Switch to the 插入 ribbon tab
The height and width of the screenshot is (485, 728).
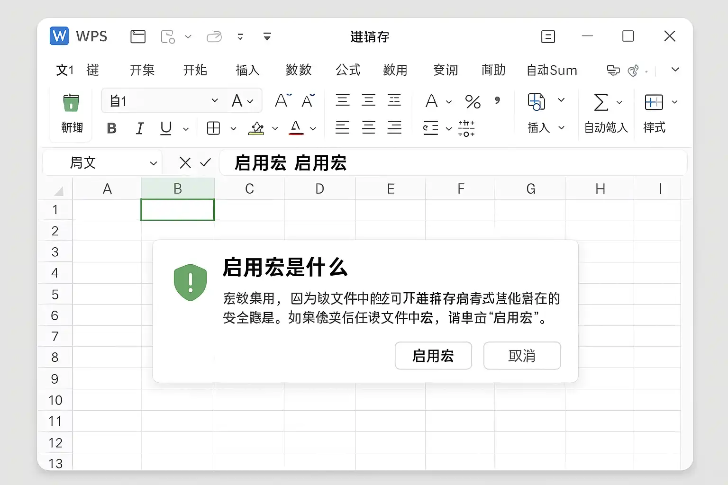point(247,70)
